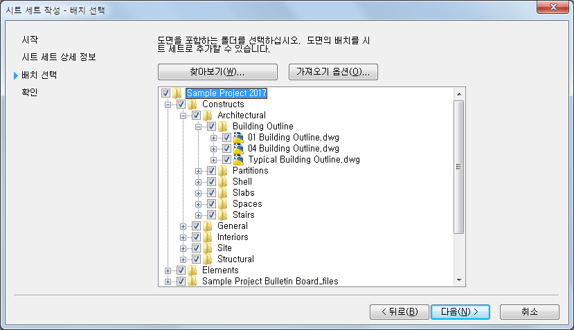
Task: Click the Sample Project 2017 folder icon
Action: [x=177, y=93]
